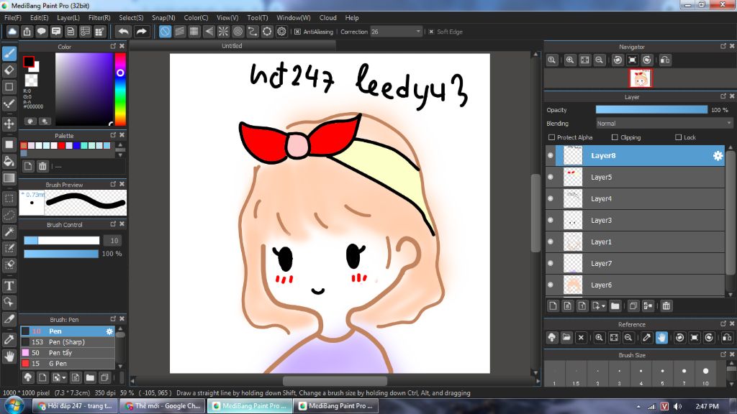This screenshot has height=414, width=737.
Task: Switch to the Untitled canvas tab
Action: pyautogui.click(x=232, y=46)
